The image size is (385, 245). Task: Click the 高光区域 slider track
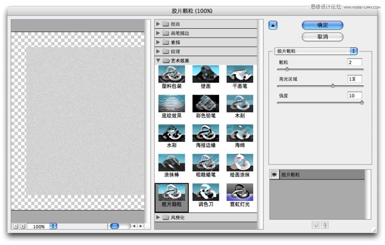click(320, 86)
